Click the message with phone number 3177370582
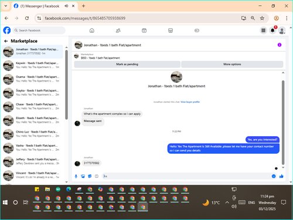This screenshot has width=293, height=220. pyautogui.click(x=91, y=163)
